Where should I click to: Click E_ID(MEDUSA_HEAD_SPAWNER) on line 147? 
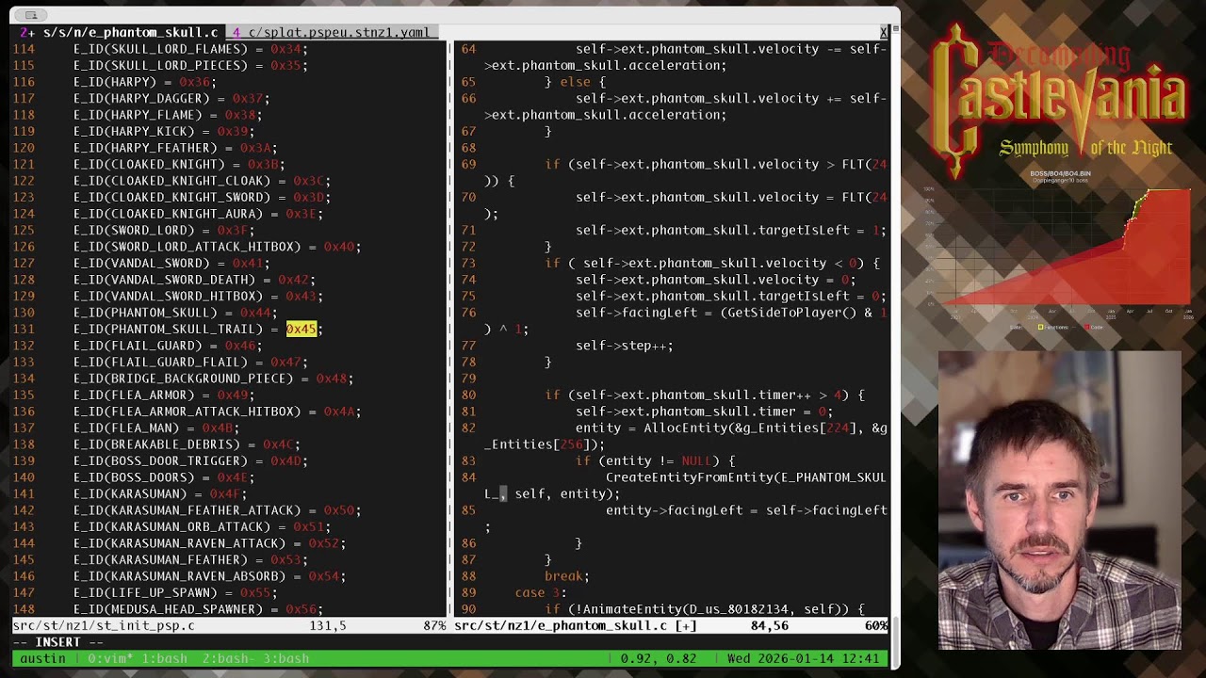point(168,609)
